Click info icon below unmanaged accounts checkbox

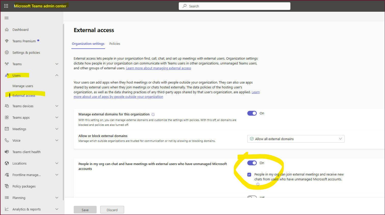pyautogui.click(x=258, y=184)
